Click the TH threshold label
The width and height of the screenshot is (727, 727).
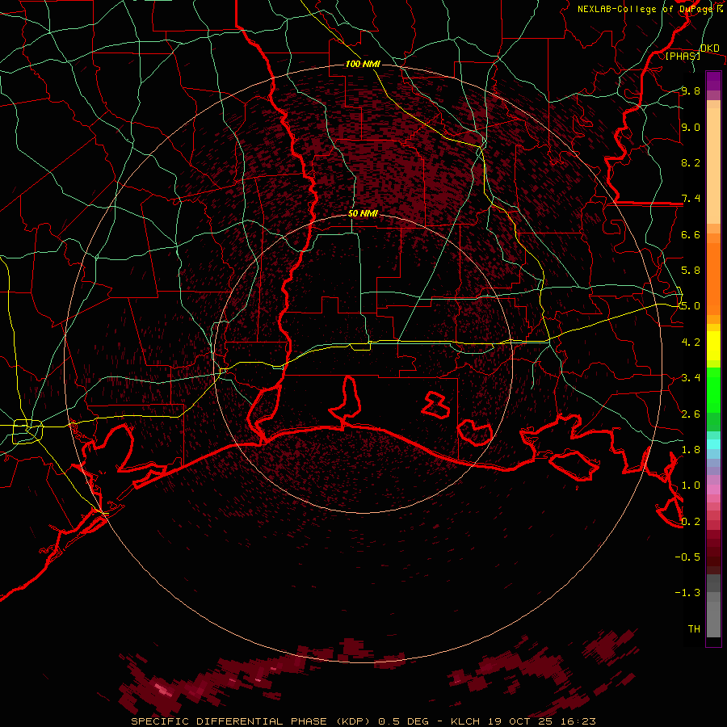tap(694, 629)
